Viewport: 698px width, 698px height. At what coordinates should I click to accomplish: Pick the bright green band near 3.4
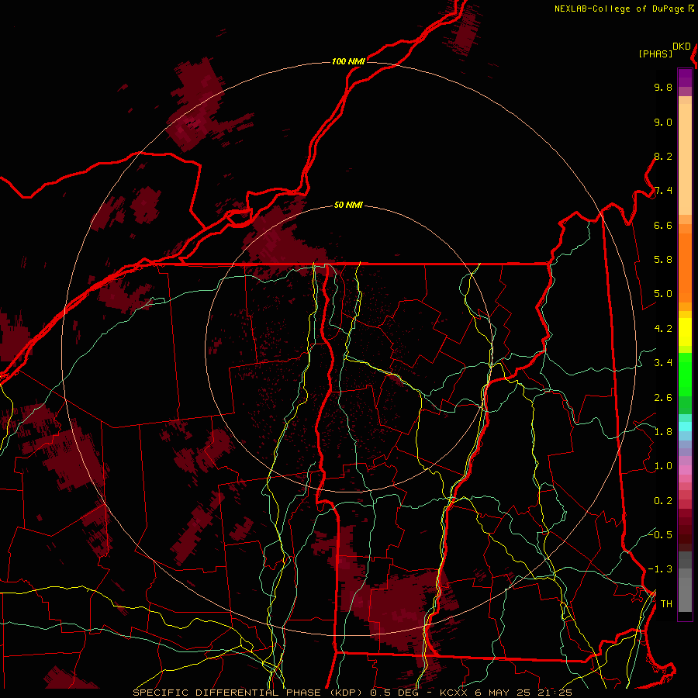click(x=685, y=374)
